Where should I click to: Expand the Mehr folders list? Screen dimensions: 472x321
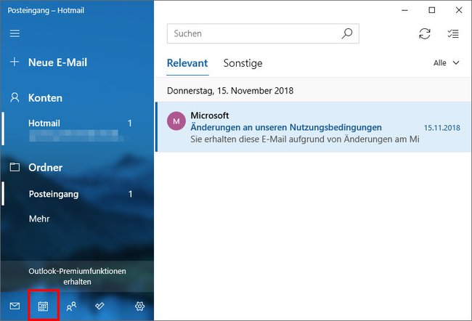[39, 219]
